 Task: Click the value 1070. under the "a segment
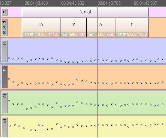[x=40, y=34]
